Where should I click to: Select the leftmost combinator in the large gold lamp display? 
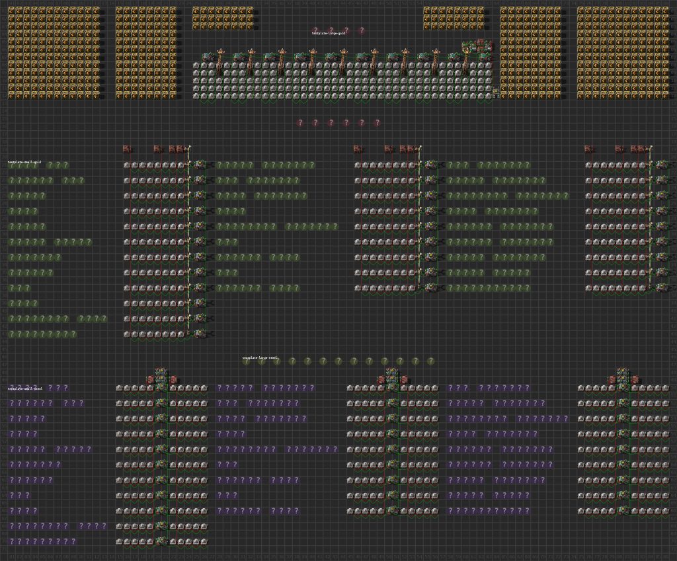(x=208, y=56)
